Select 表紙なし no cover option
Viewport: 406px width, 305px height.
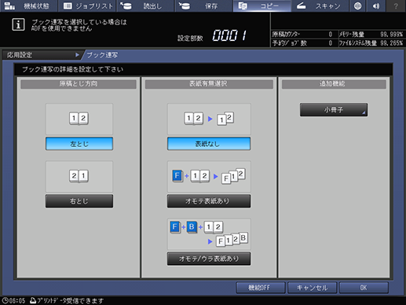coord(209,144)
